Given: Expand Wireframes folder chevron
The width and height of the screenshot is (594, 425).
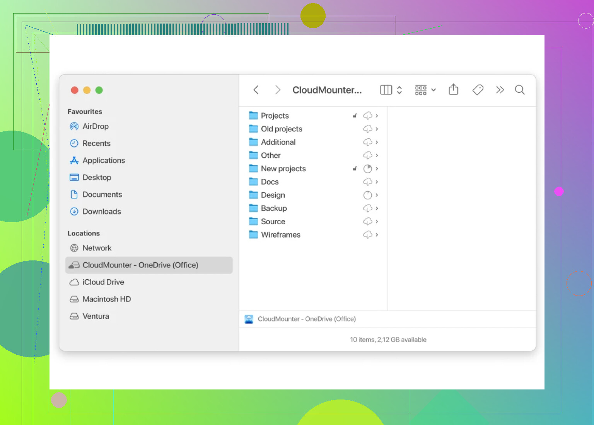Looking at the screenshot, I should tap(377, 235).
